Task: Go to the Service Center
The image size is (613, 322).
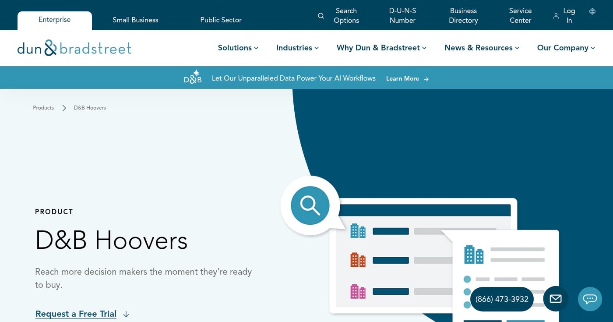Action: 520,16
